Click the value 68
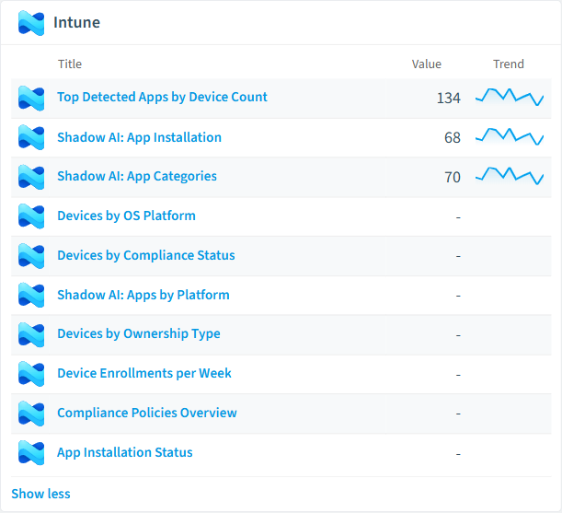 (453, 138)
